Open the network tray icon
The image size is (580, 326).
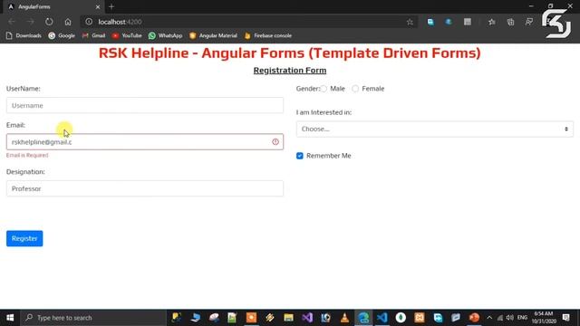[x=499, y=318]
